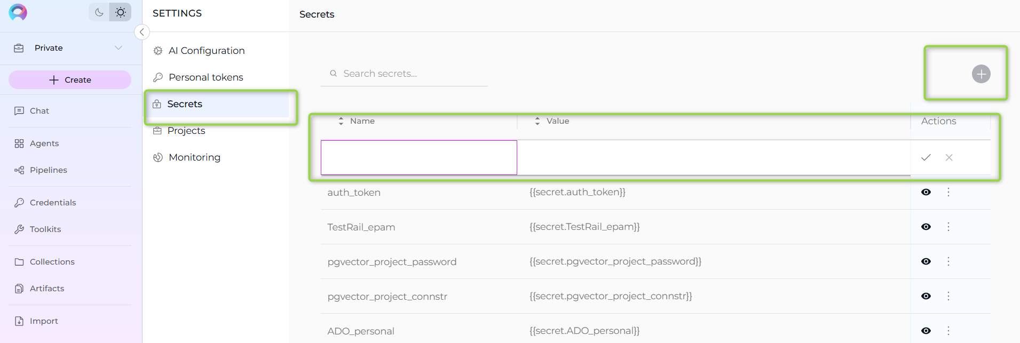Click the Create button
Image resolution: width=1020 pixels, height=343 pixels.
(70, 80)
